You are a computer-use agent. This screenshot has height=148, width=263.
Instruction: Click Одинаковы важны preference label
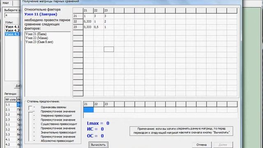53,107
